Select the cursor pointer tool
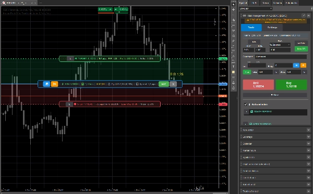The width and height of the screenshot is (313, 194). click(233, 4)
